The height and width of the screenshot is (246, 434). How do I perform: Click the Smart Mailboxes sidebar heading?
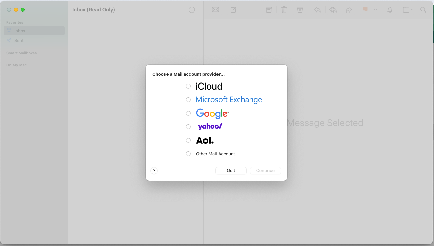[22, 53]
